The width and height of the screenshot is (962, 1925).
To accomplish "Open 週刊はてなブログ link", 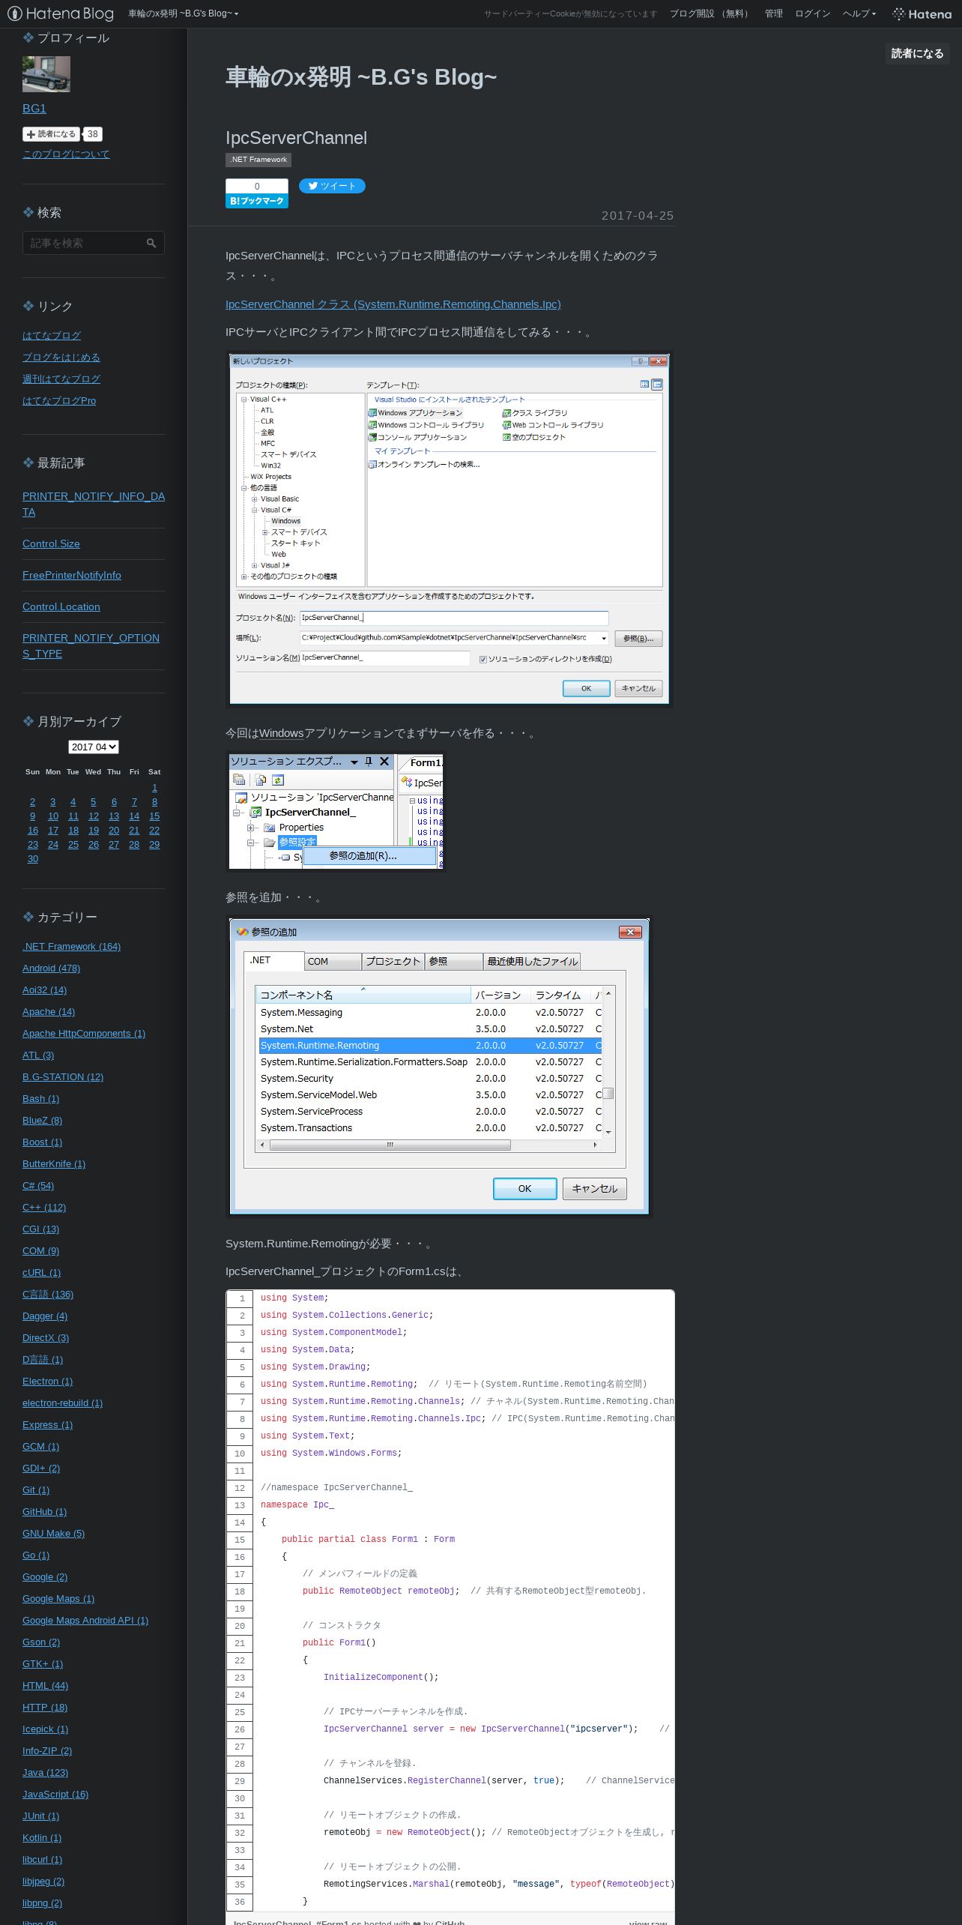I will [x=61, y=379].
